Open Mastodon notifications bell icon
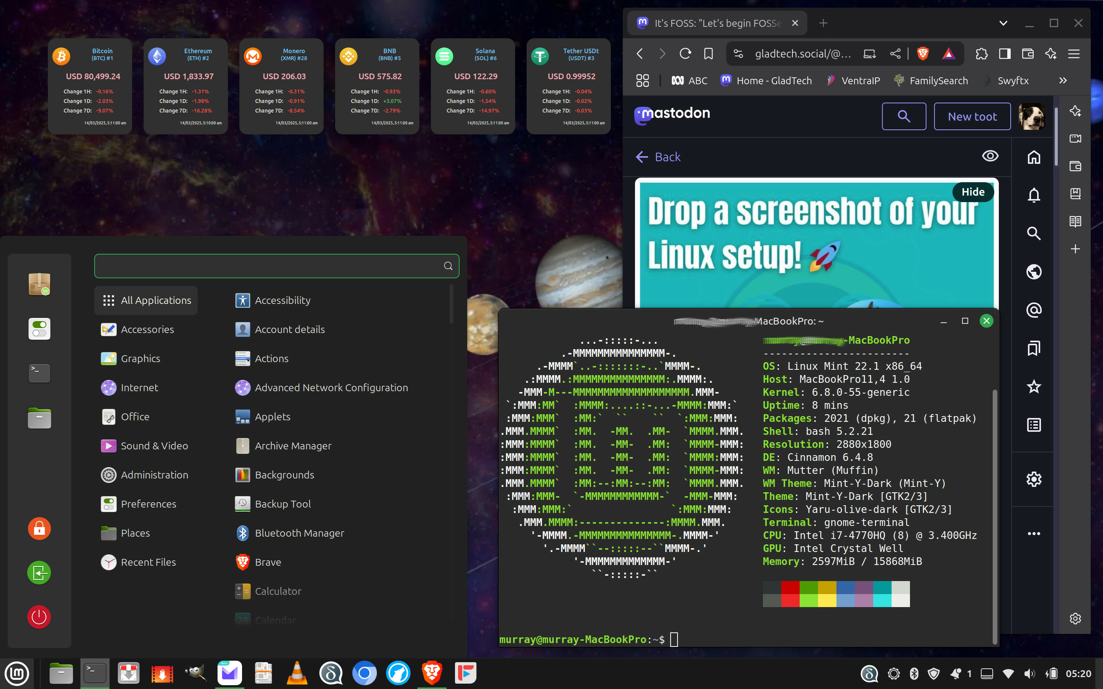The width and height of the screenshot is (1103, 689). tap(1034, 195)
